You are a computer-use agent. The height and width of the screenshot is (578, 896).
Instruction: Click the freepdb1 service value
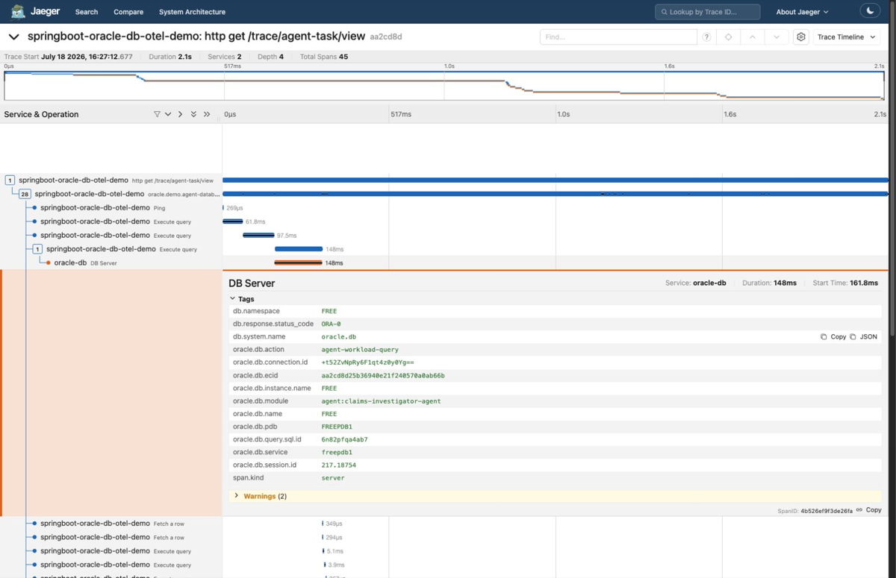(x=337, y=452)
